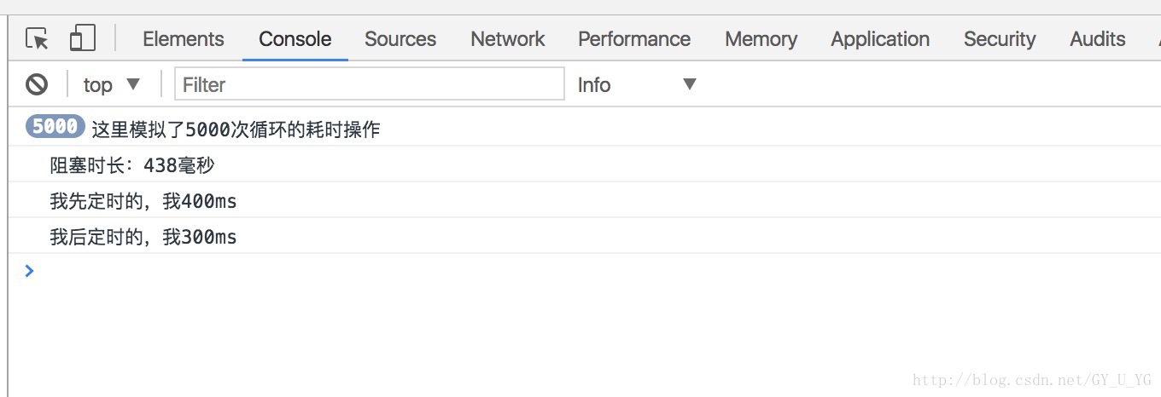Open the Sources tab
This screenshot has width=1161, height=397.
[x=400, y=39]
